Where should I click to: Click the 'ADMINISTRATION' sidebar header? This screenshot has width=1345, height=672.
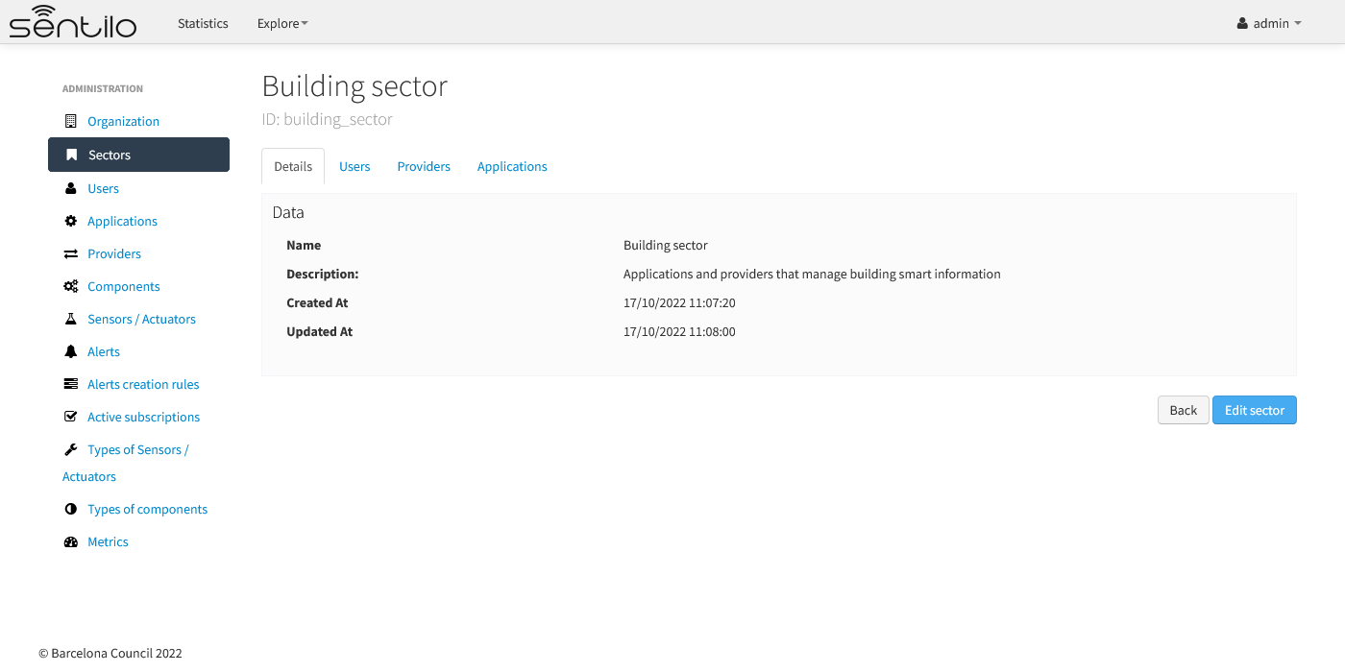pos(103,88)
